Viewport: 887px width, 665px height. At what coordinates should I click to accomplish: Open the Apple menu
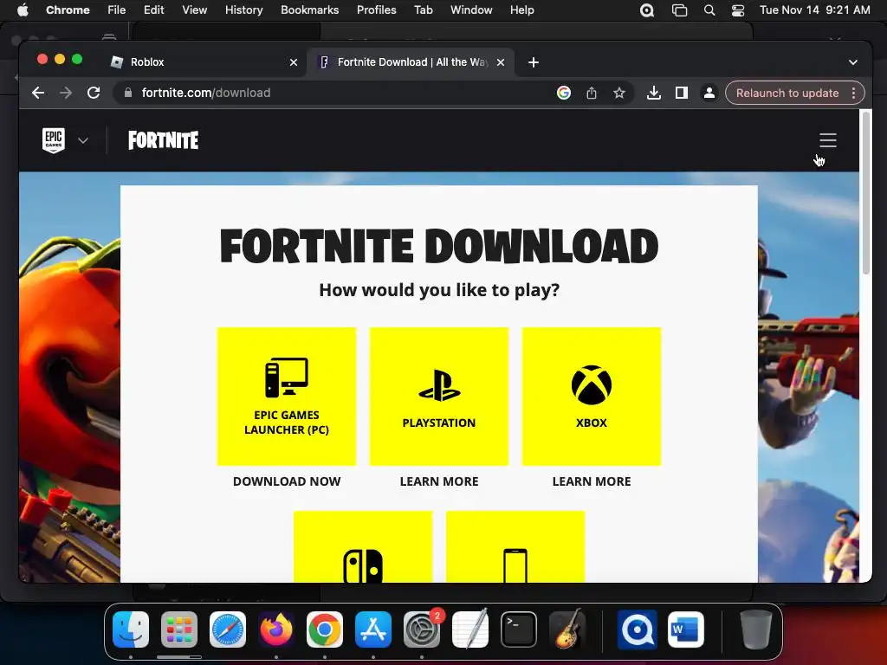coord(23,10)
